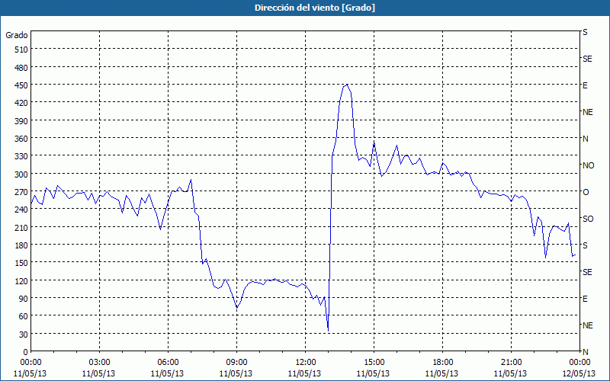Screen dimensions: 610x381
Task: Click the blue line's lowest dip near 30
Action: [x=329, y=330]
